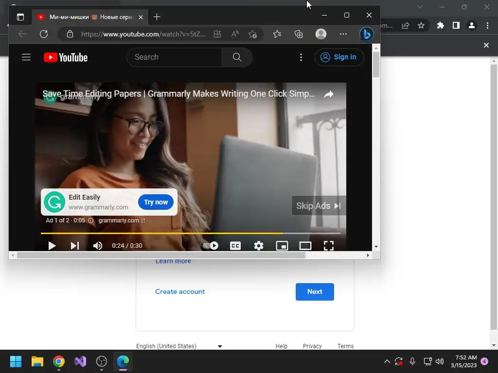Open Chrome extensions puzzle icon
This screenshot has width=498, height=373.
440,25
